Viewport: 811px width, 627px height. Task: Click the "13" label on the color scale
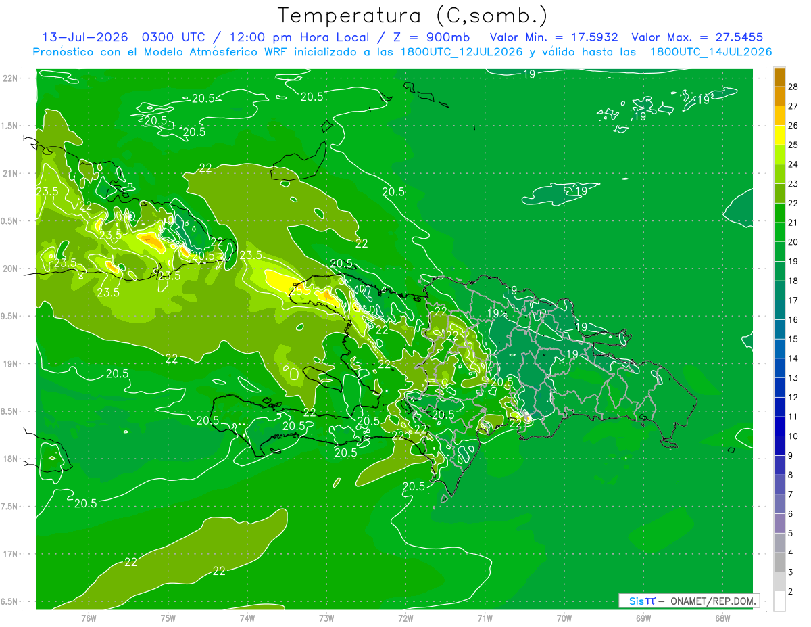(x=793, y=378)
